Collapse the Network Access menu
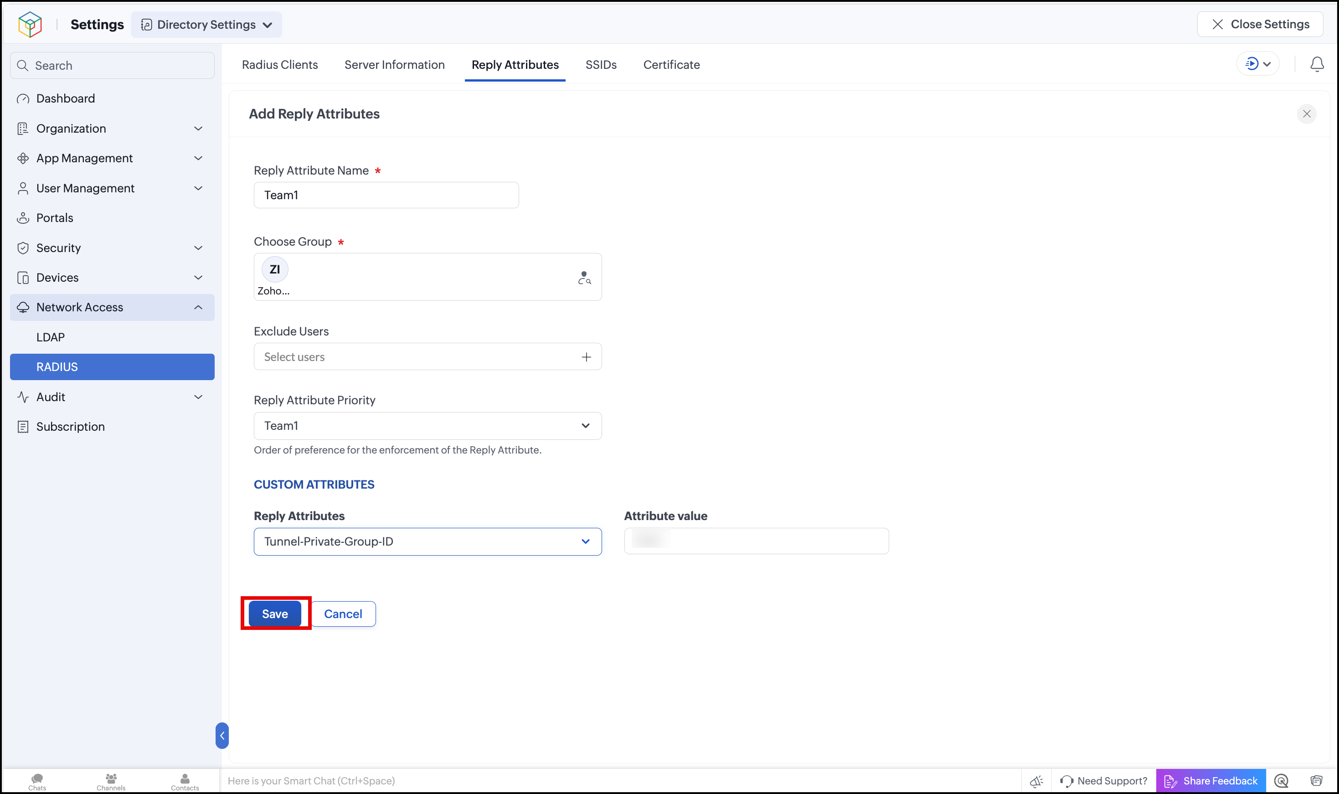The image size is (1339, 794). click(198, 307)
